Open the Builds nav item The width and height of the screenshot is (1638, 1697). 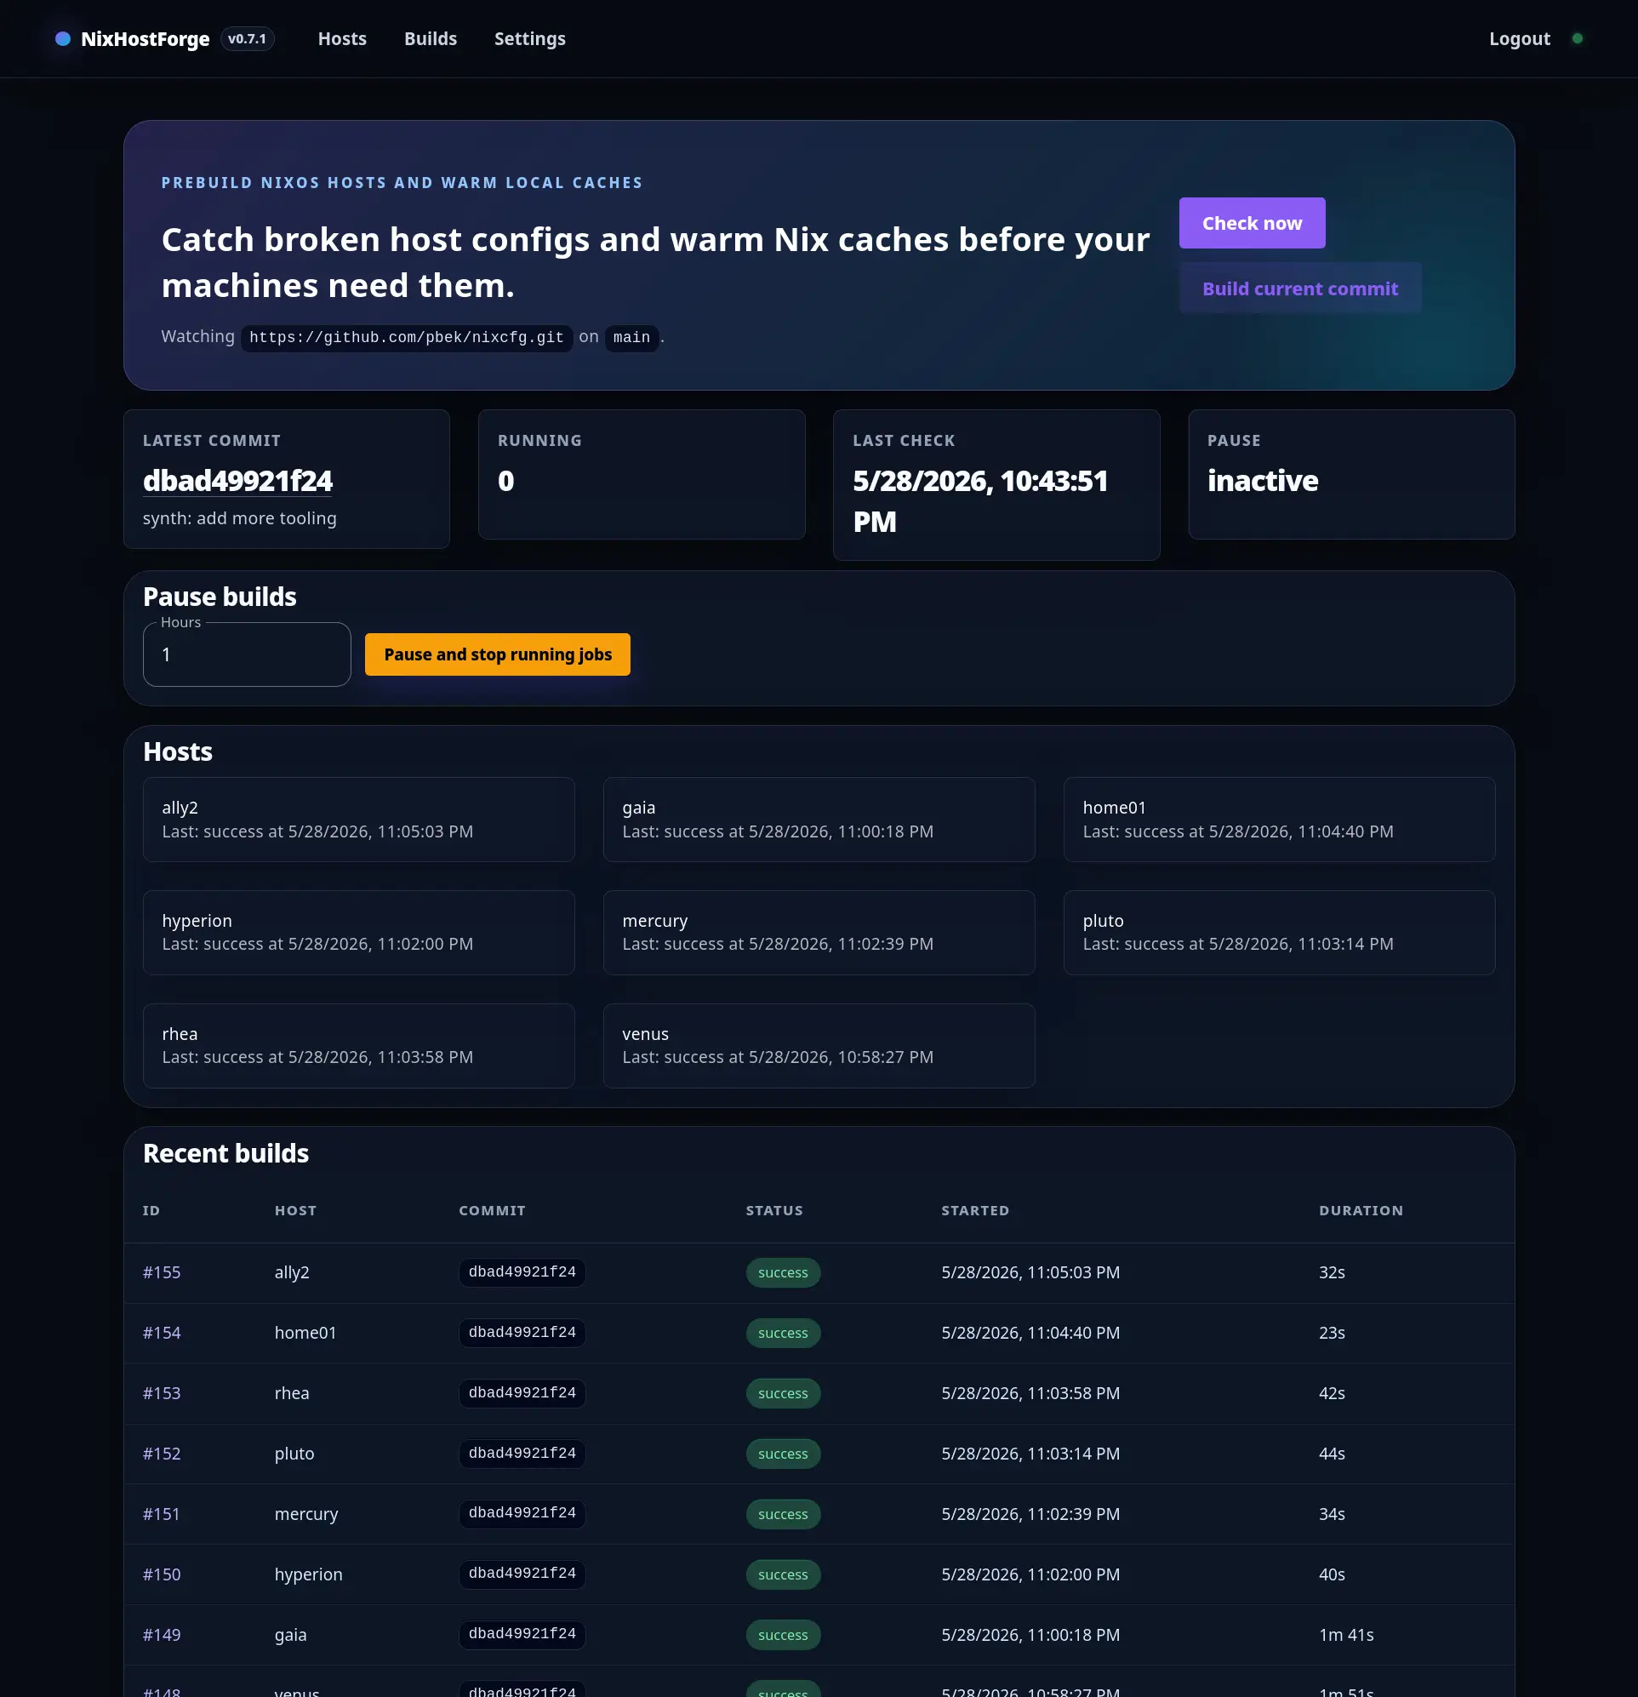[431, 39]
